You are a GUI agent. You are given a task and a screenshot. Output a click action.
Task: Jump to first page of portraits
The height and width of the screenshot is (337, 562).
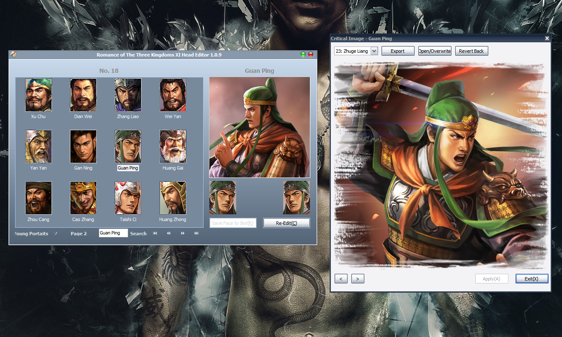[x=155, y=233]
